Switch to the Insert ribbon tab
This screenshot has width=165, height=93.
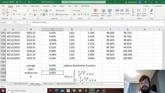coord(18,6)
